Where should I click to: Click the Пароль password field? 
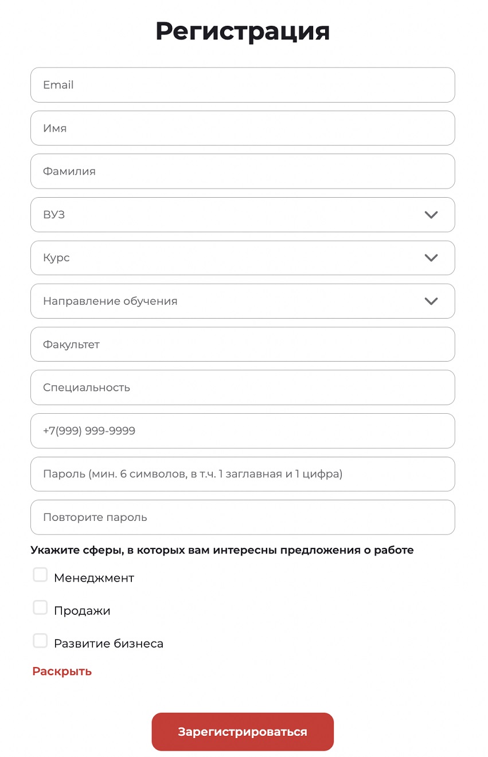click(x=243, y=474)
